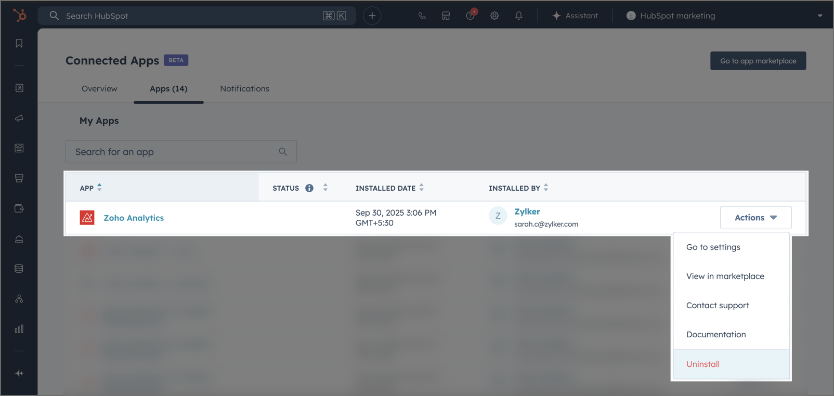Image resolution: width=834 pixels, height=396 pixels.
Task: Click the plus quick-create button
Action: tap(372, 16)
